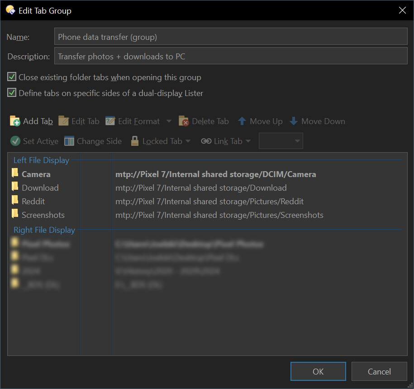Expand the Link Tab dropdown

tap(248, 141)
